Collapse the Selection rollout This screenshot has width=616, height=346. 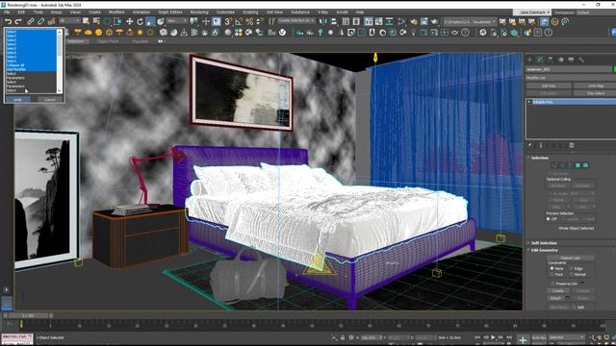tap(539, 158)
